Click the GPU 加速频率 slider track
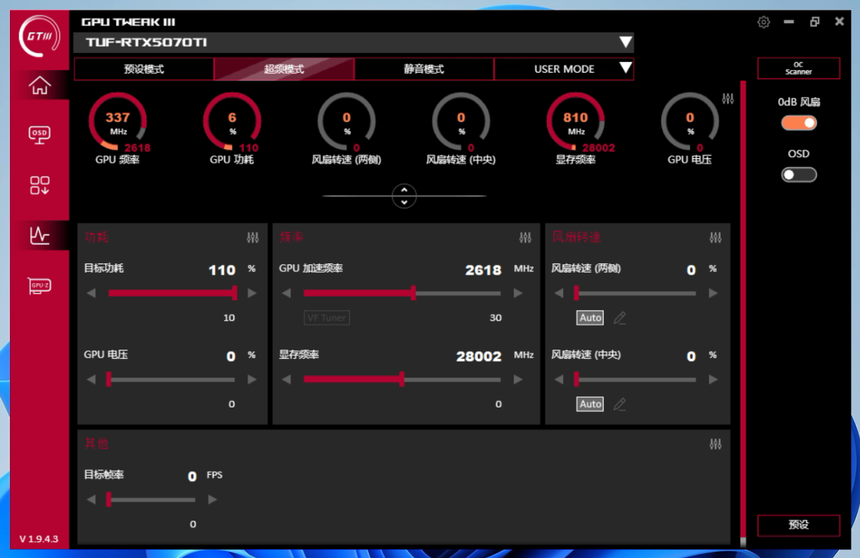Screen dimensions: 860x558 (x=459, y=293)
